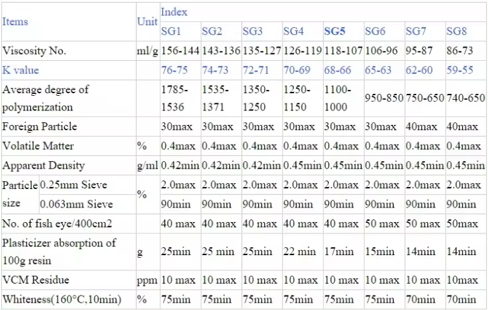Select the 'Viscosity No.' row label
The height and width of the screenshot is (310, 488).
click(34, 50)
